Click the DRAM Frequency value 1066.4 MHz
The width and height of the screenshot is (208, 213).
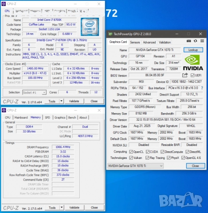tap(63, 147)
